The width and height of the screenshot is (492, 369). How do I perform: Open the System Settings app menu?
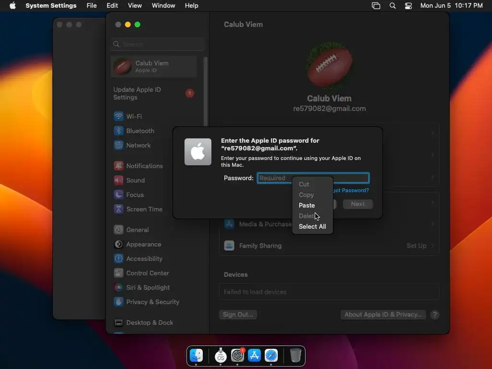tap(51, 6)
